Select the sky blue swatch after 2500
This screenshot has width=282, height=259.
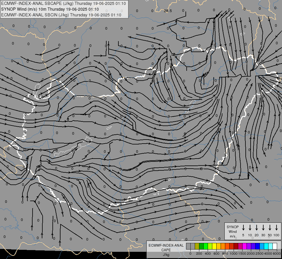pyautogui.click(x=262, y=246)
